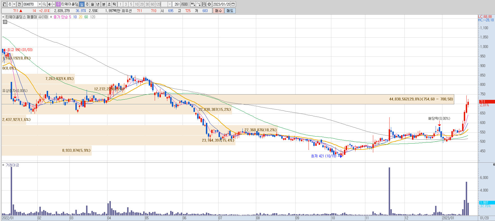495x221 pixels.
Task: Select interval preset 30
Action: point(147,4)
